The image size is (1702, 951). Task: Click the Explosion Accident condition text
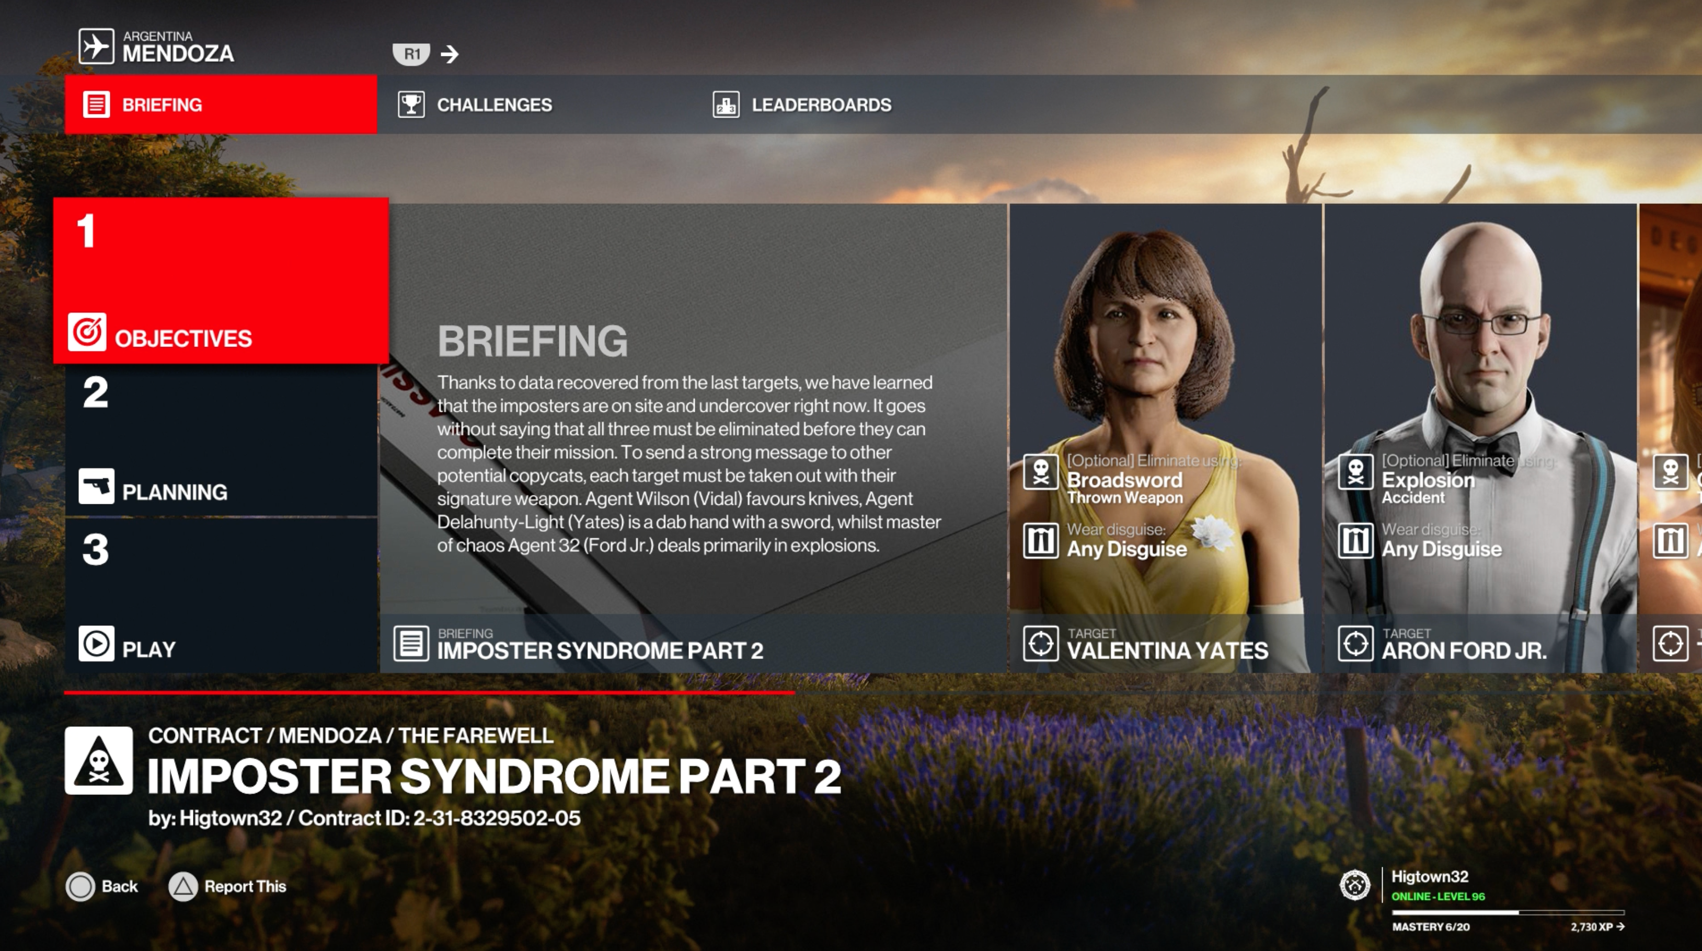coord(1429,488)
